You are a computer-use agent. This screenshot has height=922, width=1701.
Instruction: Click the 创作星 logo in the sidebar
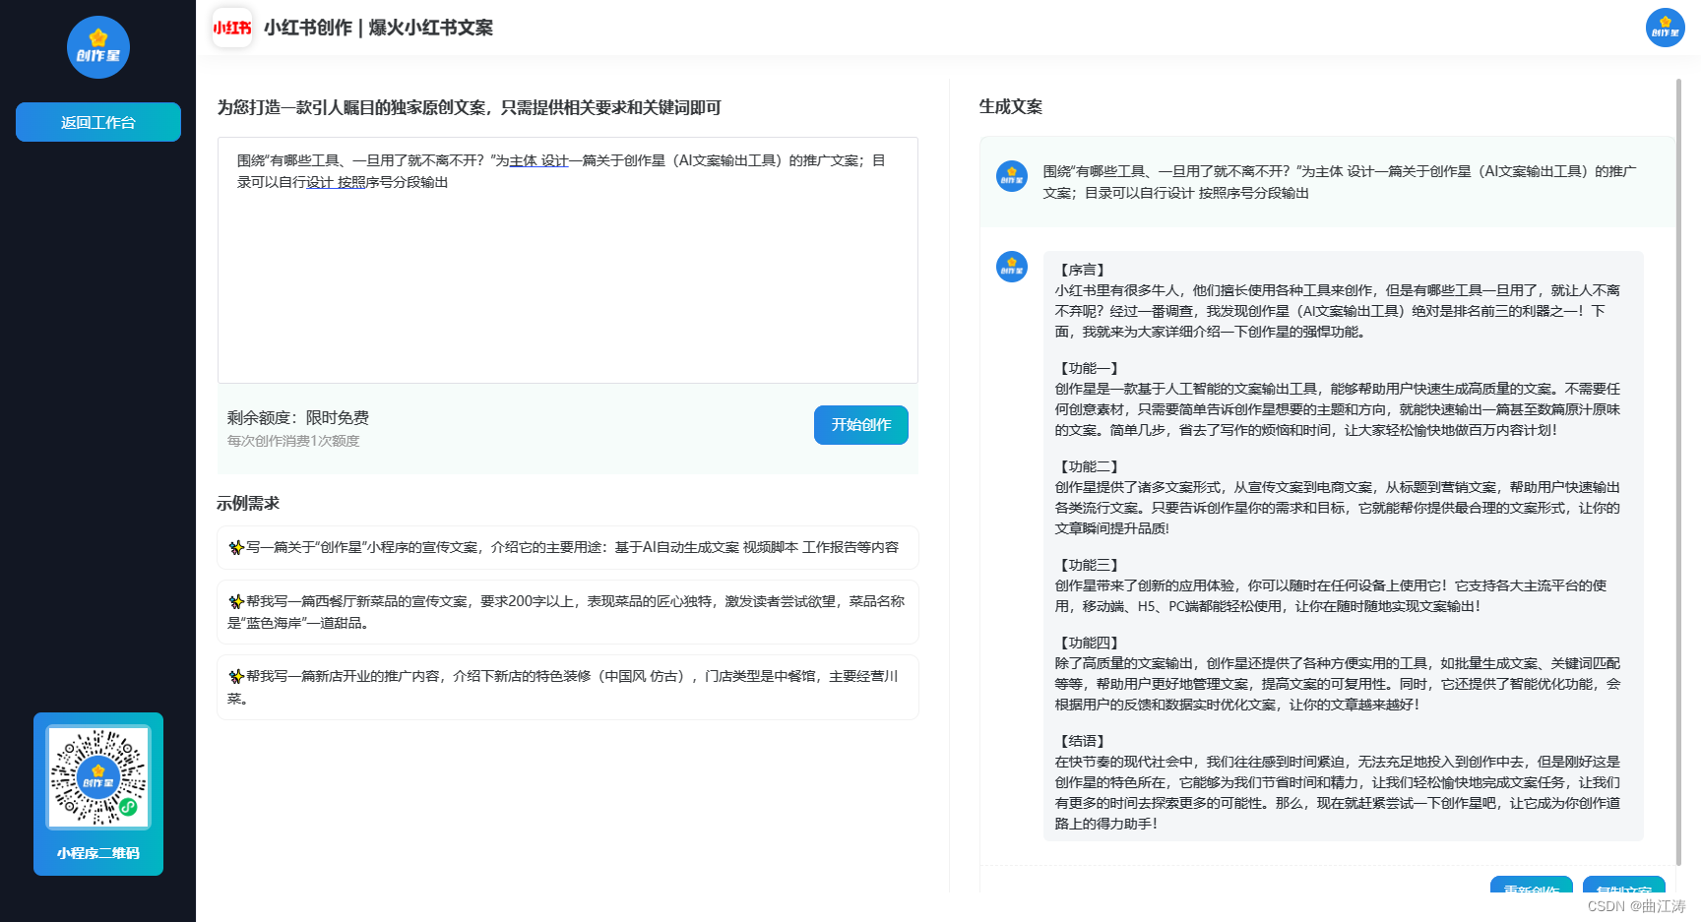point(98,47)
